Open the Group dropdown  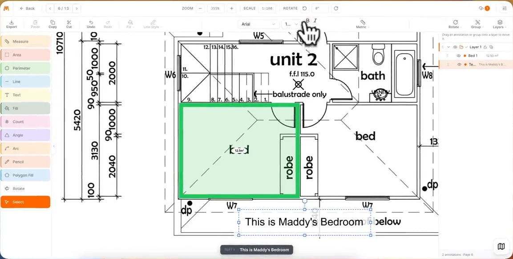point(477,24)
